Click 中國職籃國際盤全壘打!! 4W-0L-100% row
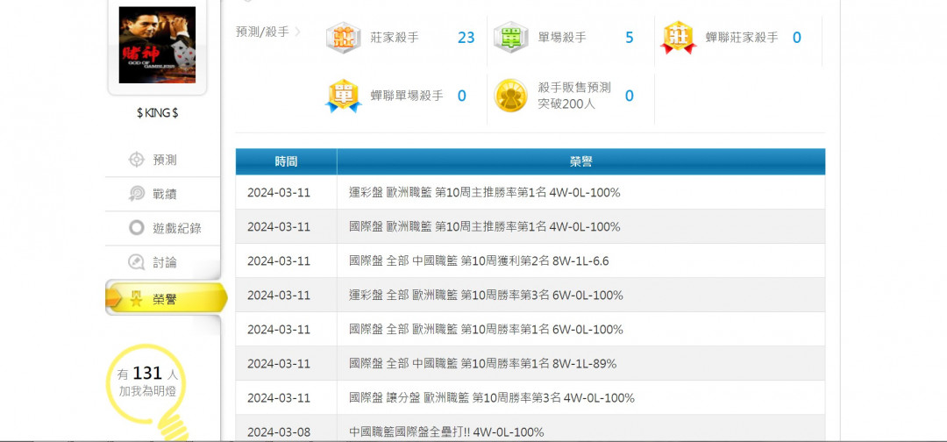 point(530,429)
